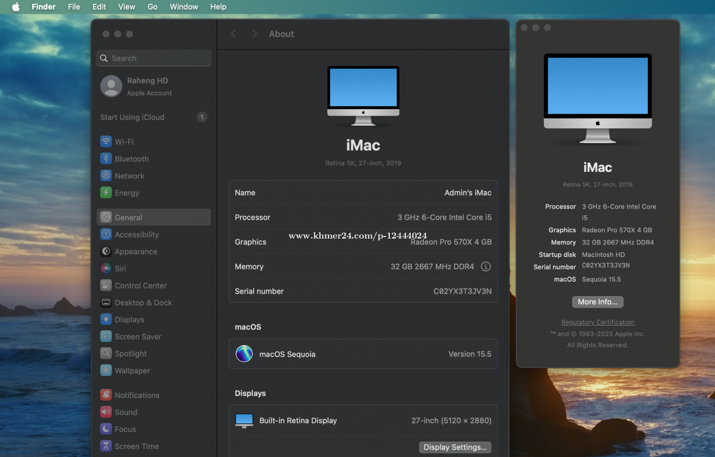Click "3 GHz 6-Core Intel Core i5" in About pane
The height and width of the screenshot is (457, 715).
coord(445,217)
